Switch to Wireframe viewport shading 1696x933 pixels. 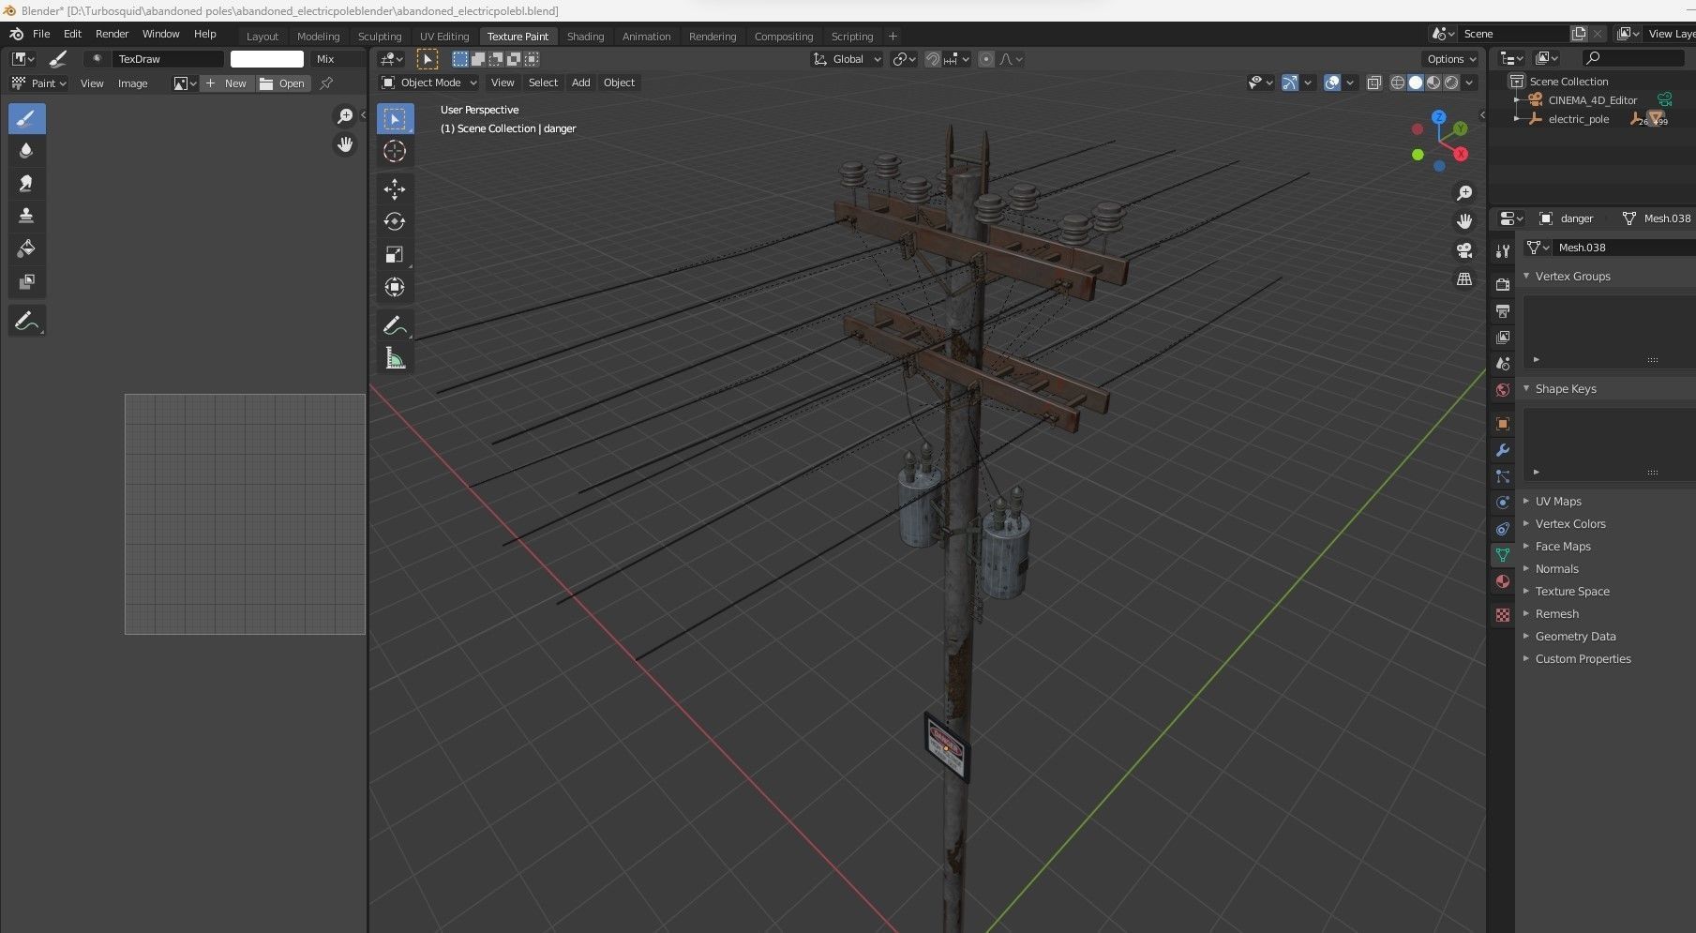(1398, 83)
